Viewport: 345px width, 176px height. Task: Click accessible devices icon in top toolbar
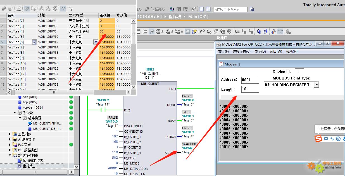pyautogui.click(x=172, y=9)
